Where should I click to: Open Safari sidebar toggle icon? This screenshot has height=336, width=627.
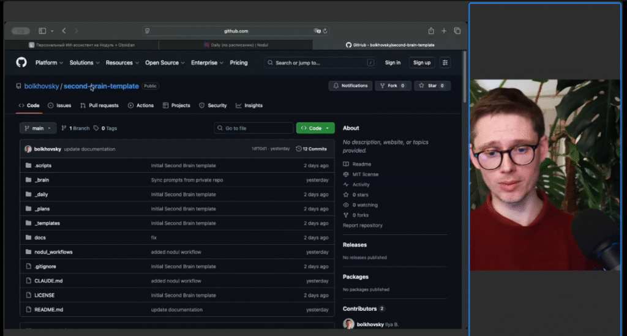pos(42,31)
